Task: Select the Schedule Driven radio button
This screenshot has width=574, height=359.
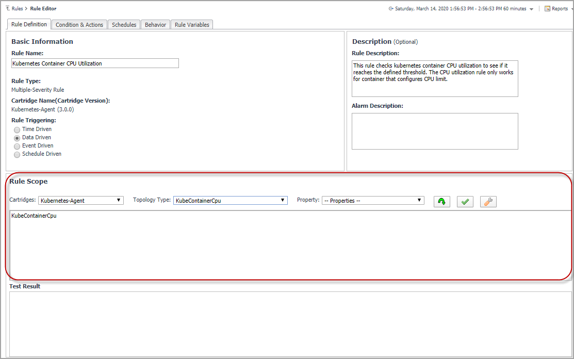Action: (17, 155)
